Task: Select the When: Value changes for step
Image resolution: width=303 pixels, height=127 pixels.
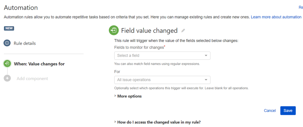Action: 39,64
